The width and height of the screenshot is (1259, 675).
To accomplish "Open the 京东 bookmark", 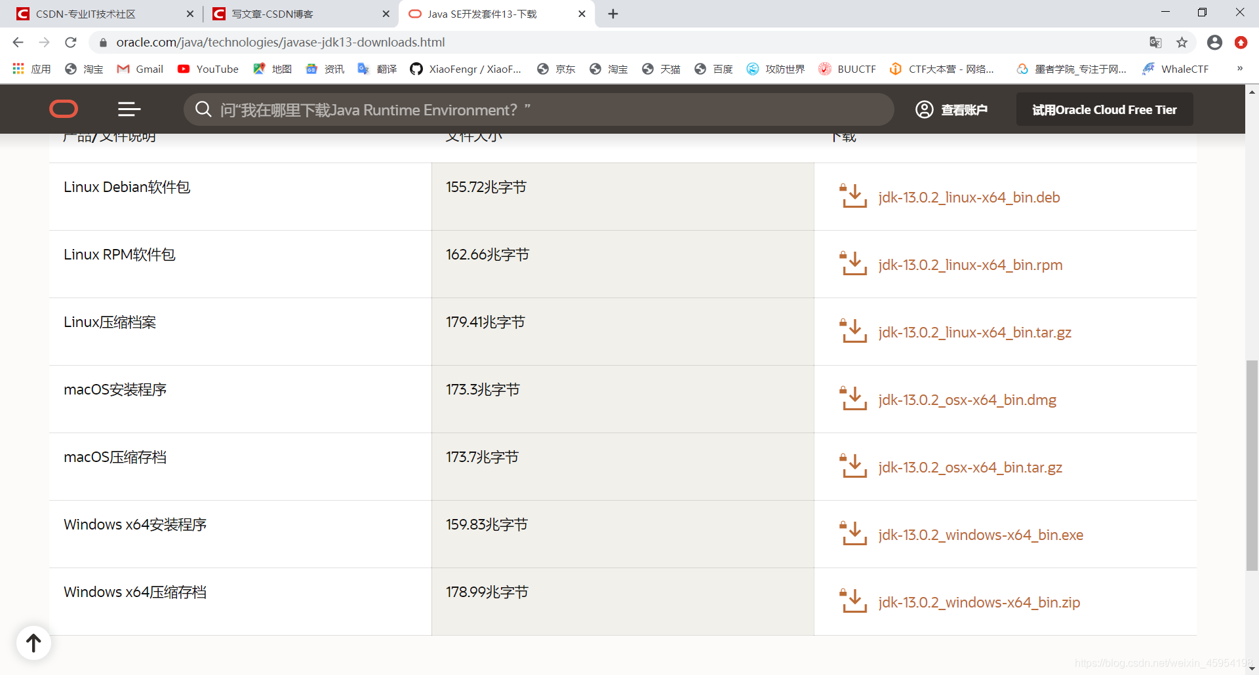I will click(556, 69).
